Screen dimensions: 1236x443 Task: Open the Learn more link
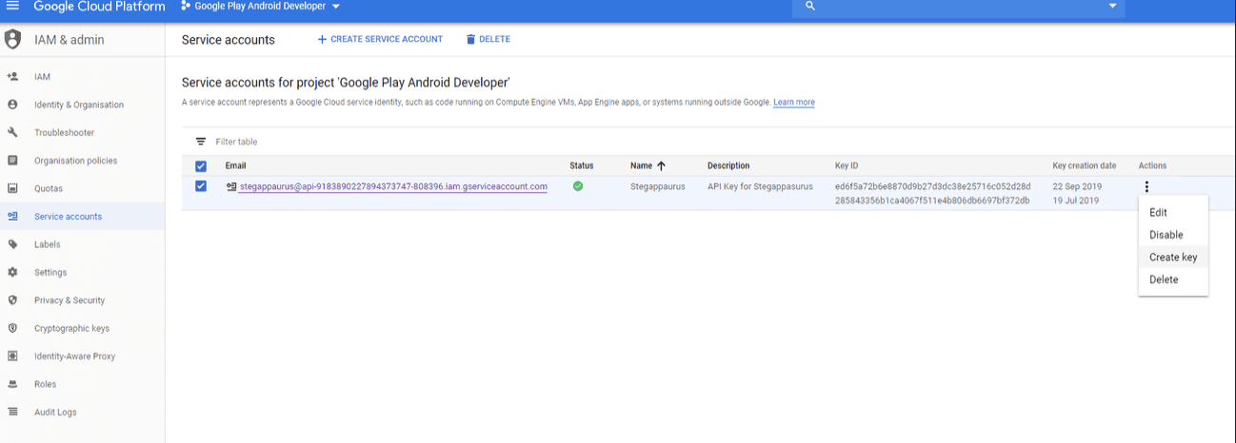793,103
